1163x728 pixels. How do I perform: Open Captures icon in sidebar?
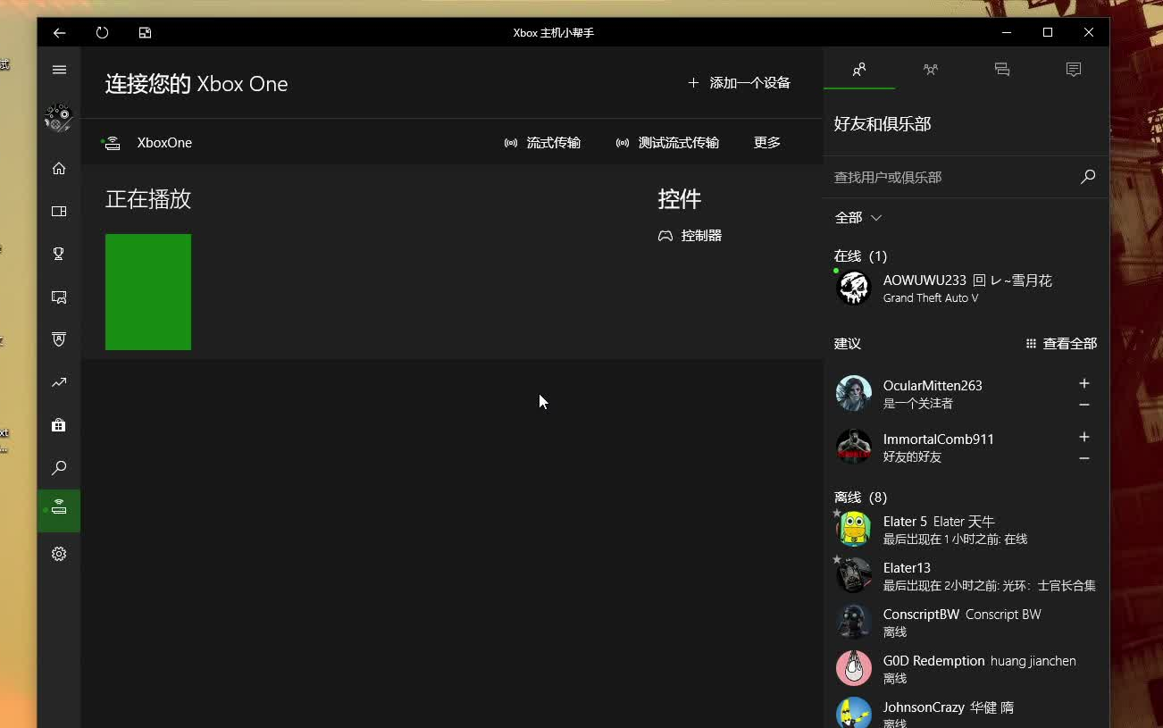(x=59, y=297)
